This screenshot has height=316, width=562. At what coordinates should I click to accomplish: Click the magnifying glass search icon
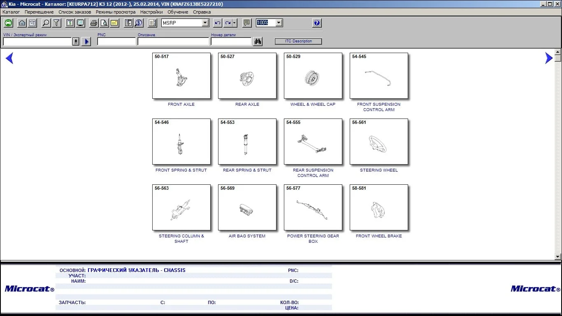coord(46,23)
